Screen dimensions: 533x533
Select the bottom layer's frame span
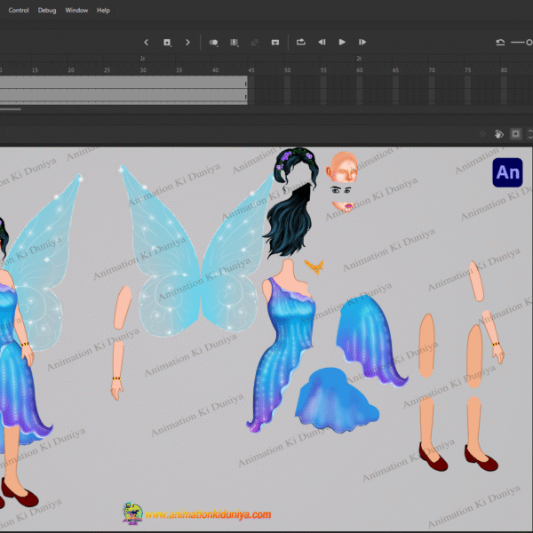[x=123, y=96]
